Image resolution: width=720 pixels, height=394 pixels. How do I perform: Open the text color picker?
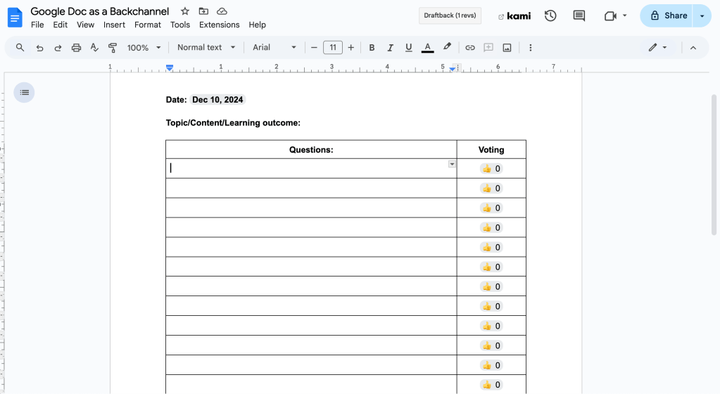pyautogui.click(x=427, y=48)
